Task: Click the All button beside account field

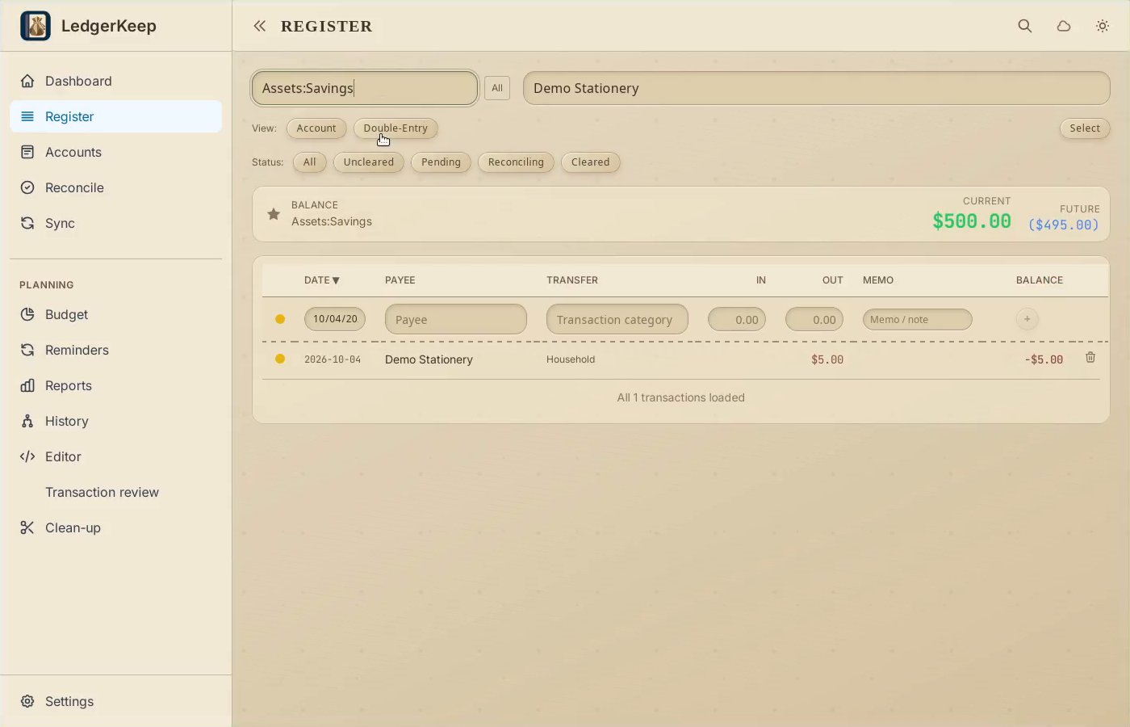Action: [497, 88]
